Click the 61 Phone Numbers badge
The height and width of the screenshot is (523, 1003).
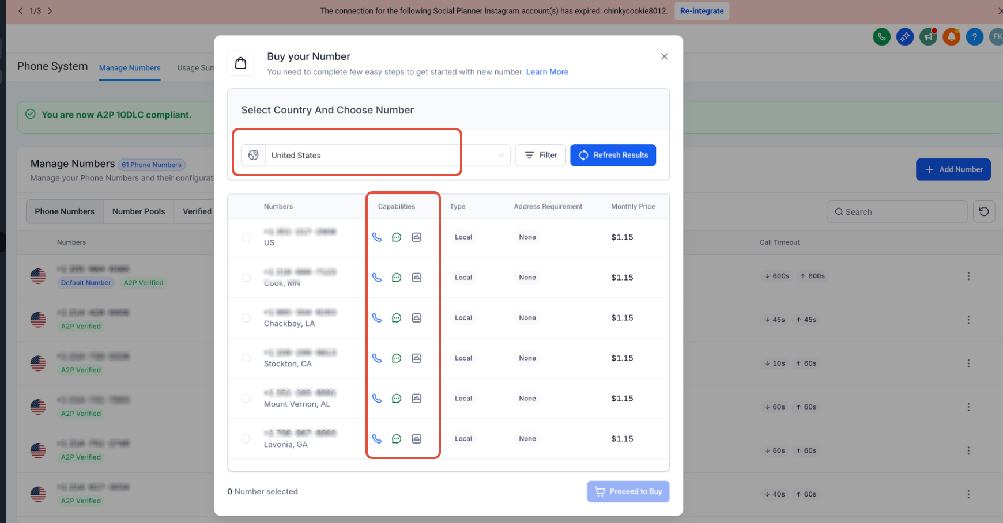152,165
